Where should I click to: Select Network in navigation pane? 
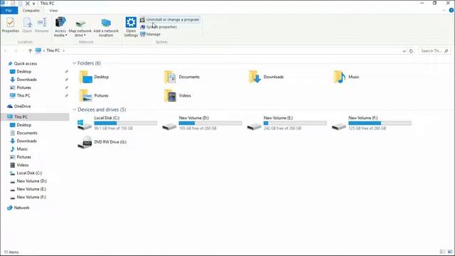(18, 208)
